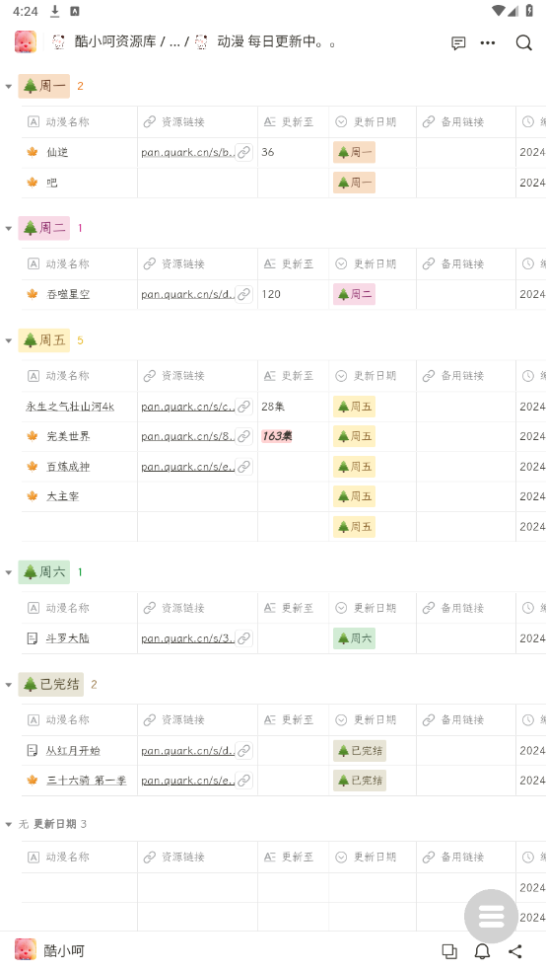Image resolution: width=546 pixels, height=971 pixels.
Task: Tap the share icon in the bottom bar
Action: pos(515,950)
